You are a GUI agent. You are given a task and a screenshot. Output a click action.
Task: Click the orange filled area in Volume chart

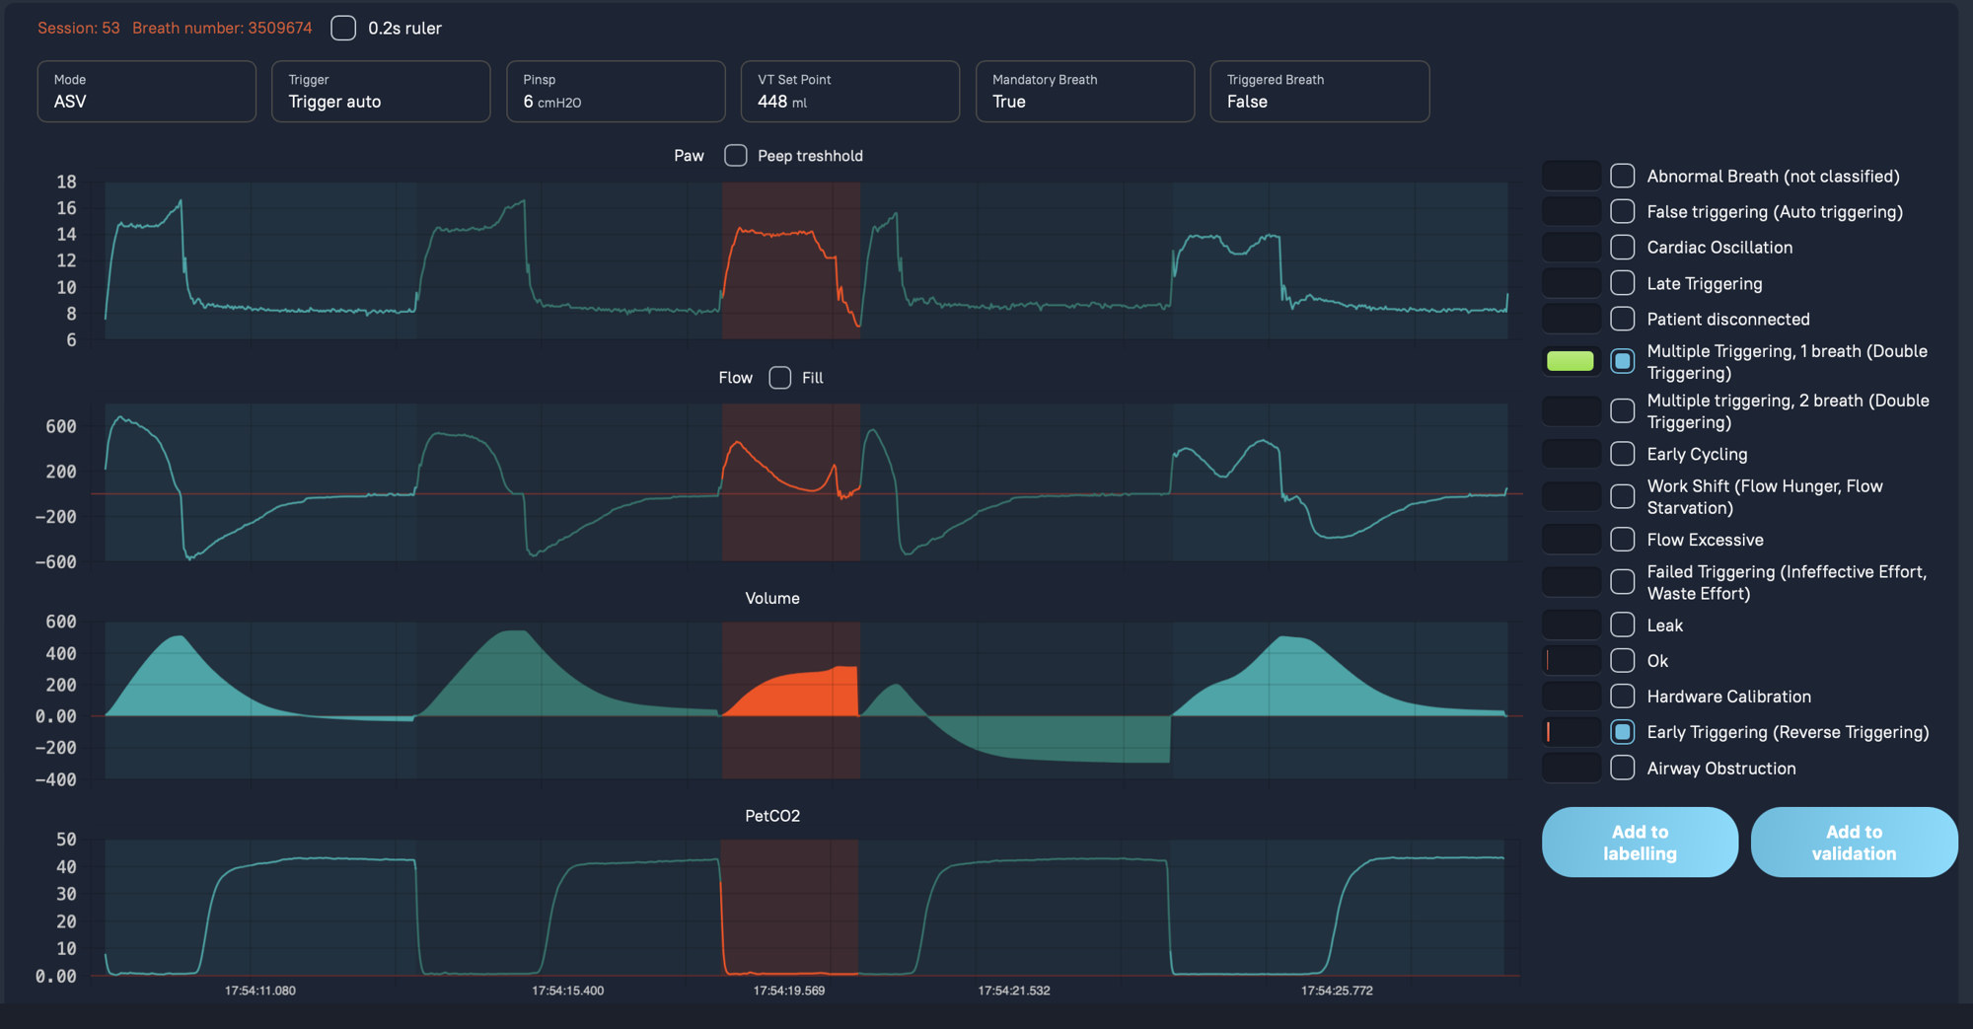click(799, 694)
